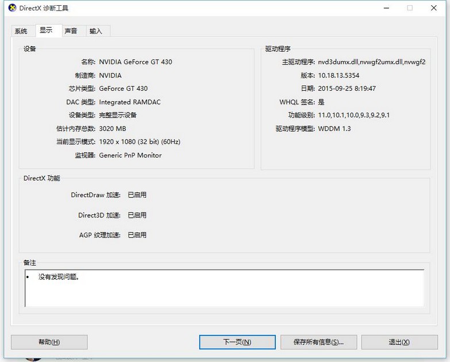Click the AGP 纹理加速 已启用 status

point(137,235)
